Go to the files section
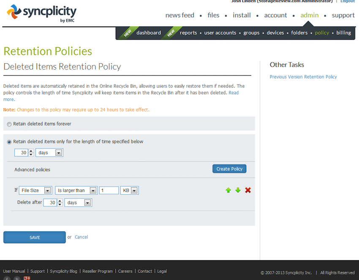359x280 pixels. pos(213,15)
